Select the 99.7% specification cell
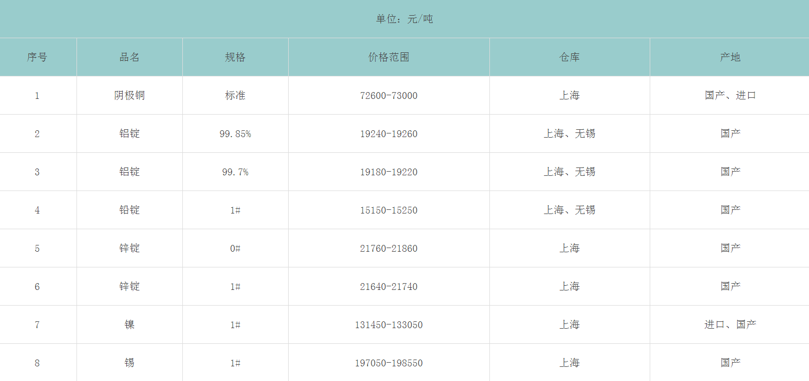Image resolution: width=809 pixels, height=381 pixels. (x=235, y=172)
